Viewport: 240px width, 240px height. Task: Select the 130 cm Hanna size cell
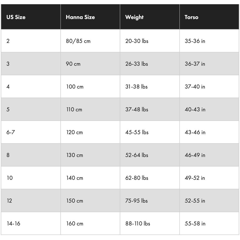coord(74,155)
